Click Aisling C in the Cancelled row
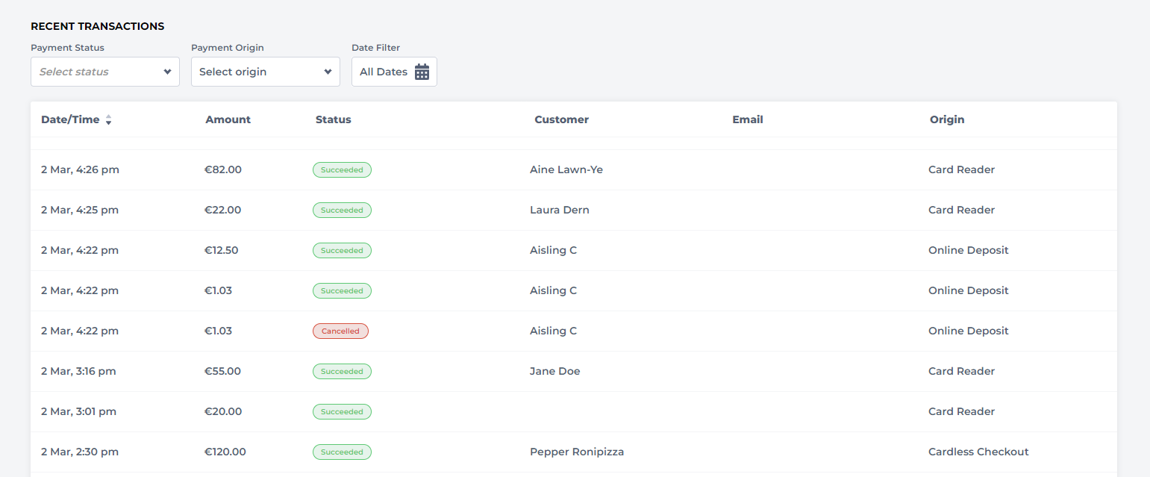The height and width of the screenshot is (477, 1150). pyautogui.click(x=554, y=331)
